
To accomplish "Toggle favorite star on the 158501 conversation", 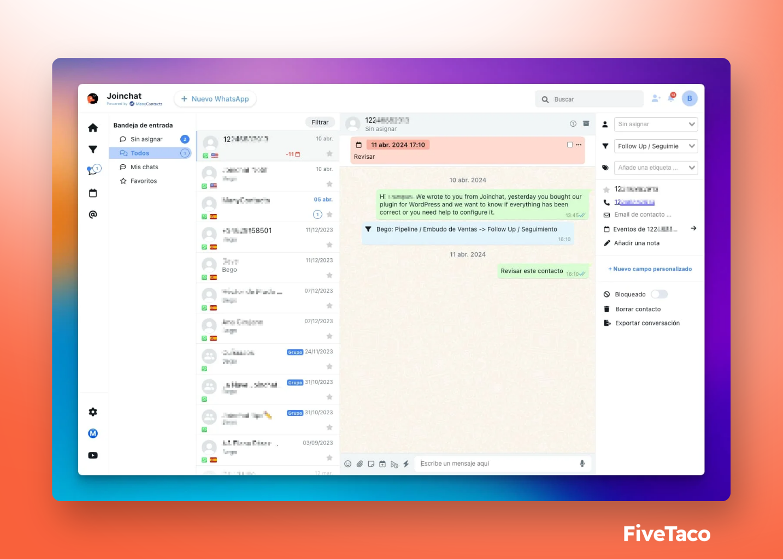I will click(x=329, y=245).
